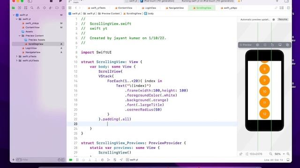Go forward in editor history
Image resolution: width=300 pixels, height=168 pixels.
coord(80,8)
